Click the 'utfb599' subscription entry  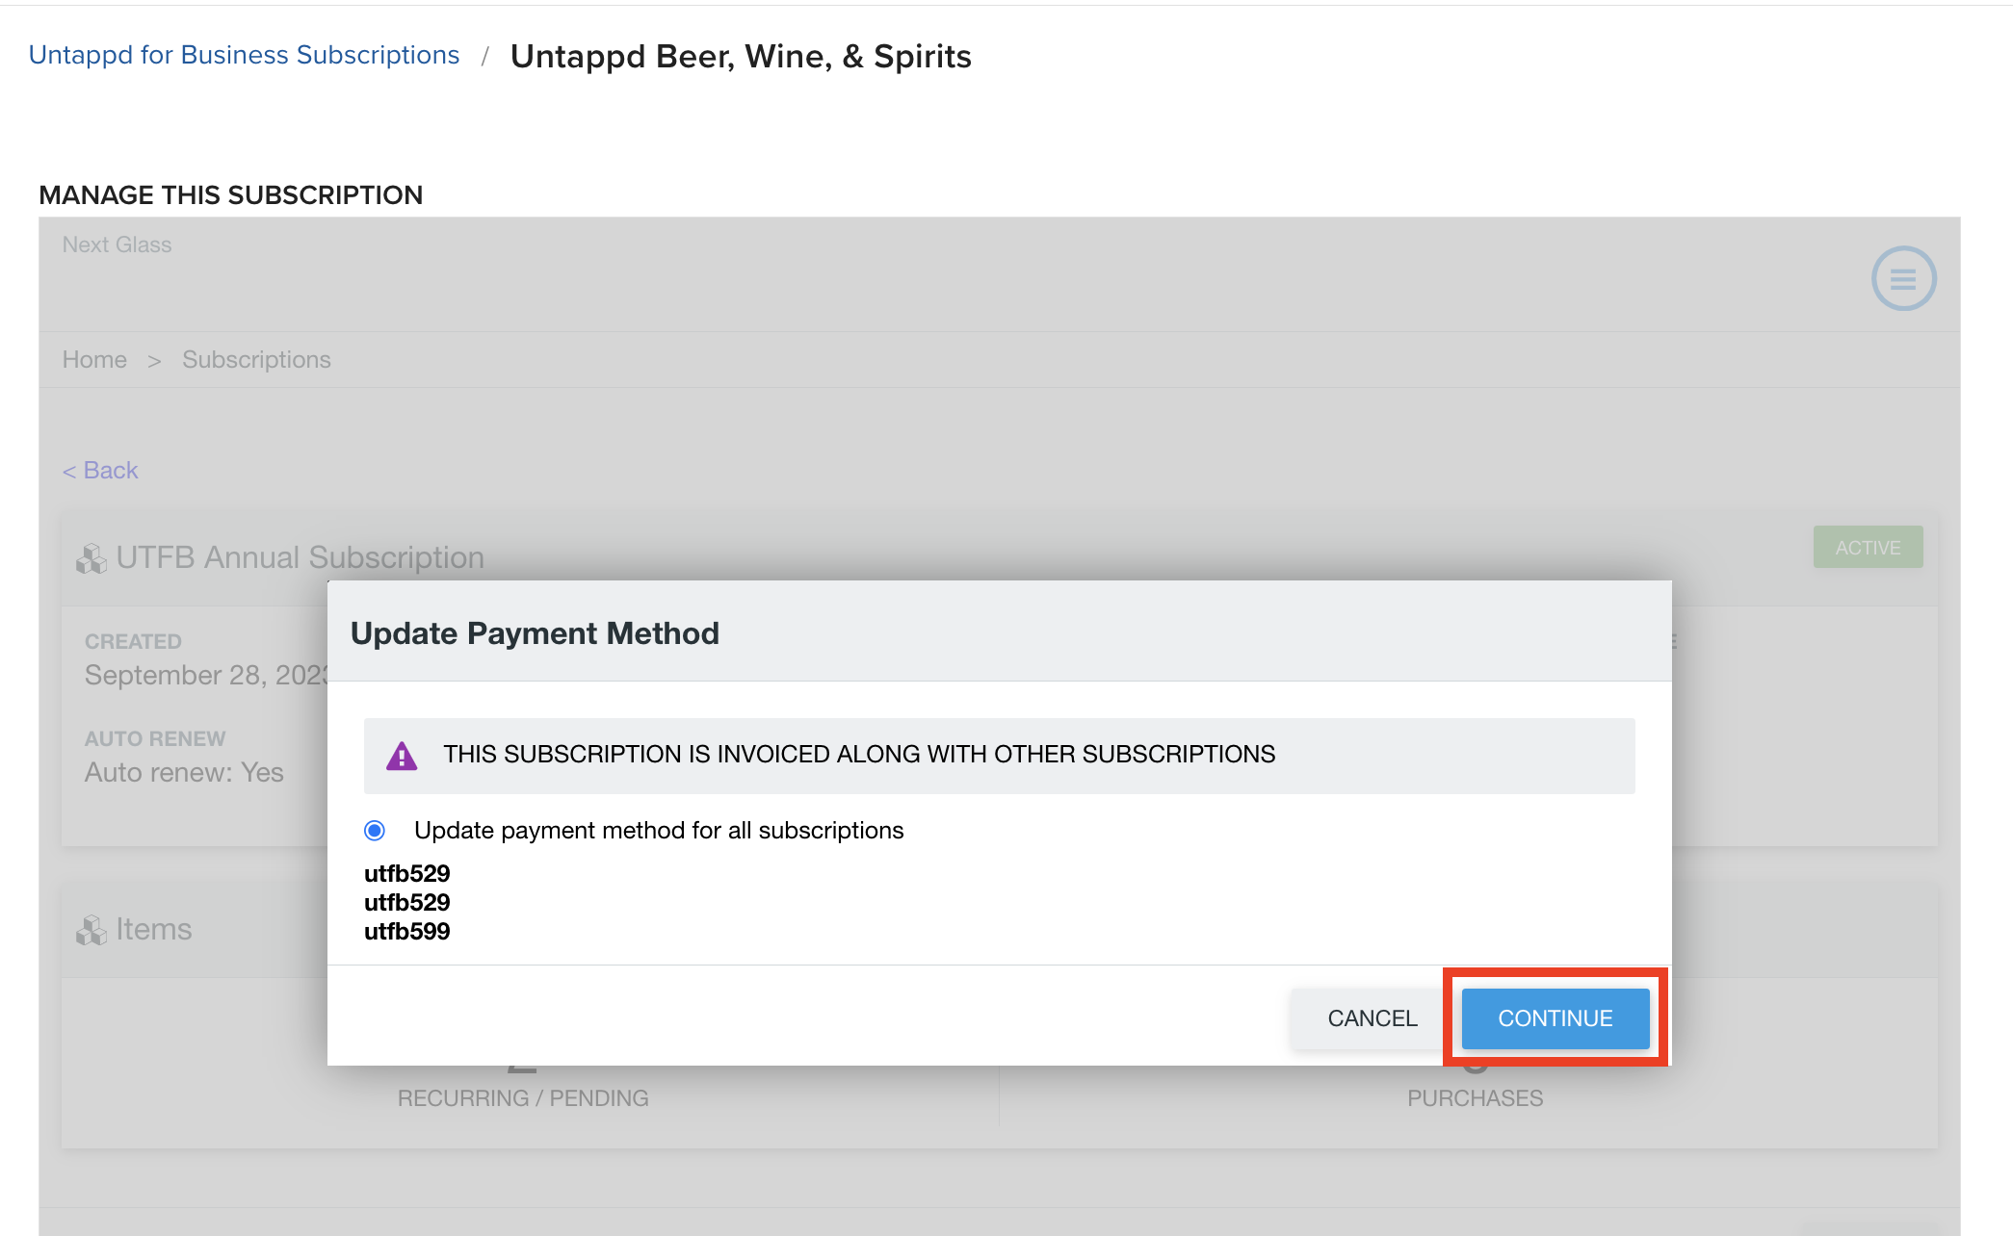[406, 931]
